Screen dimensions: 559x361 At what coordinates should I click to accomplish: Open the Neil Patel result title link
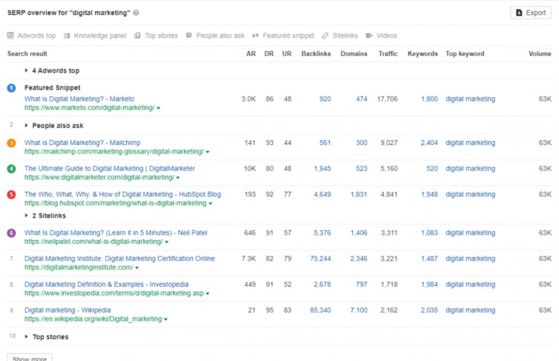116,233
